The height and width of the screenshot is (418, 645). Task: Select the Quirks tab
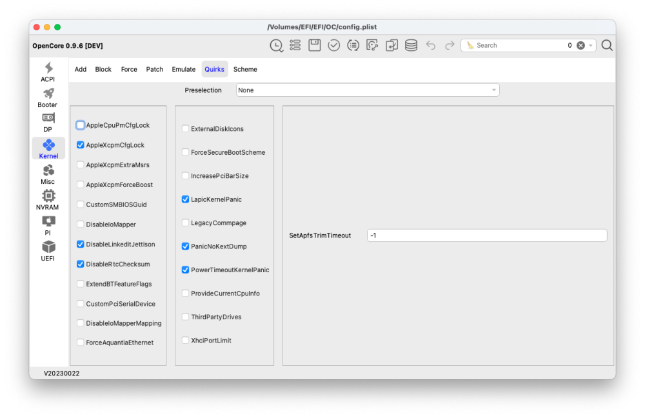[x=215, y=69]
